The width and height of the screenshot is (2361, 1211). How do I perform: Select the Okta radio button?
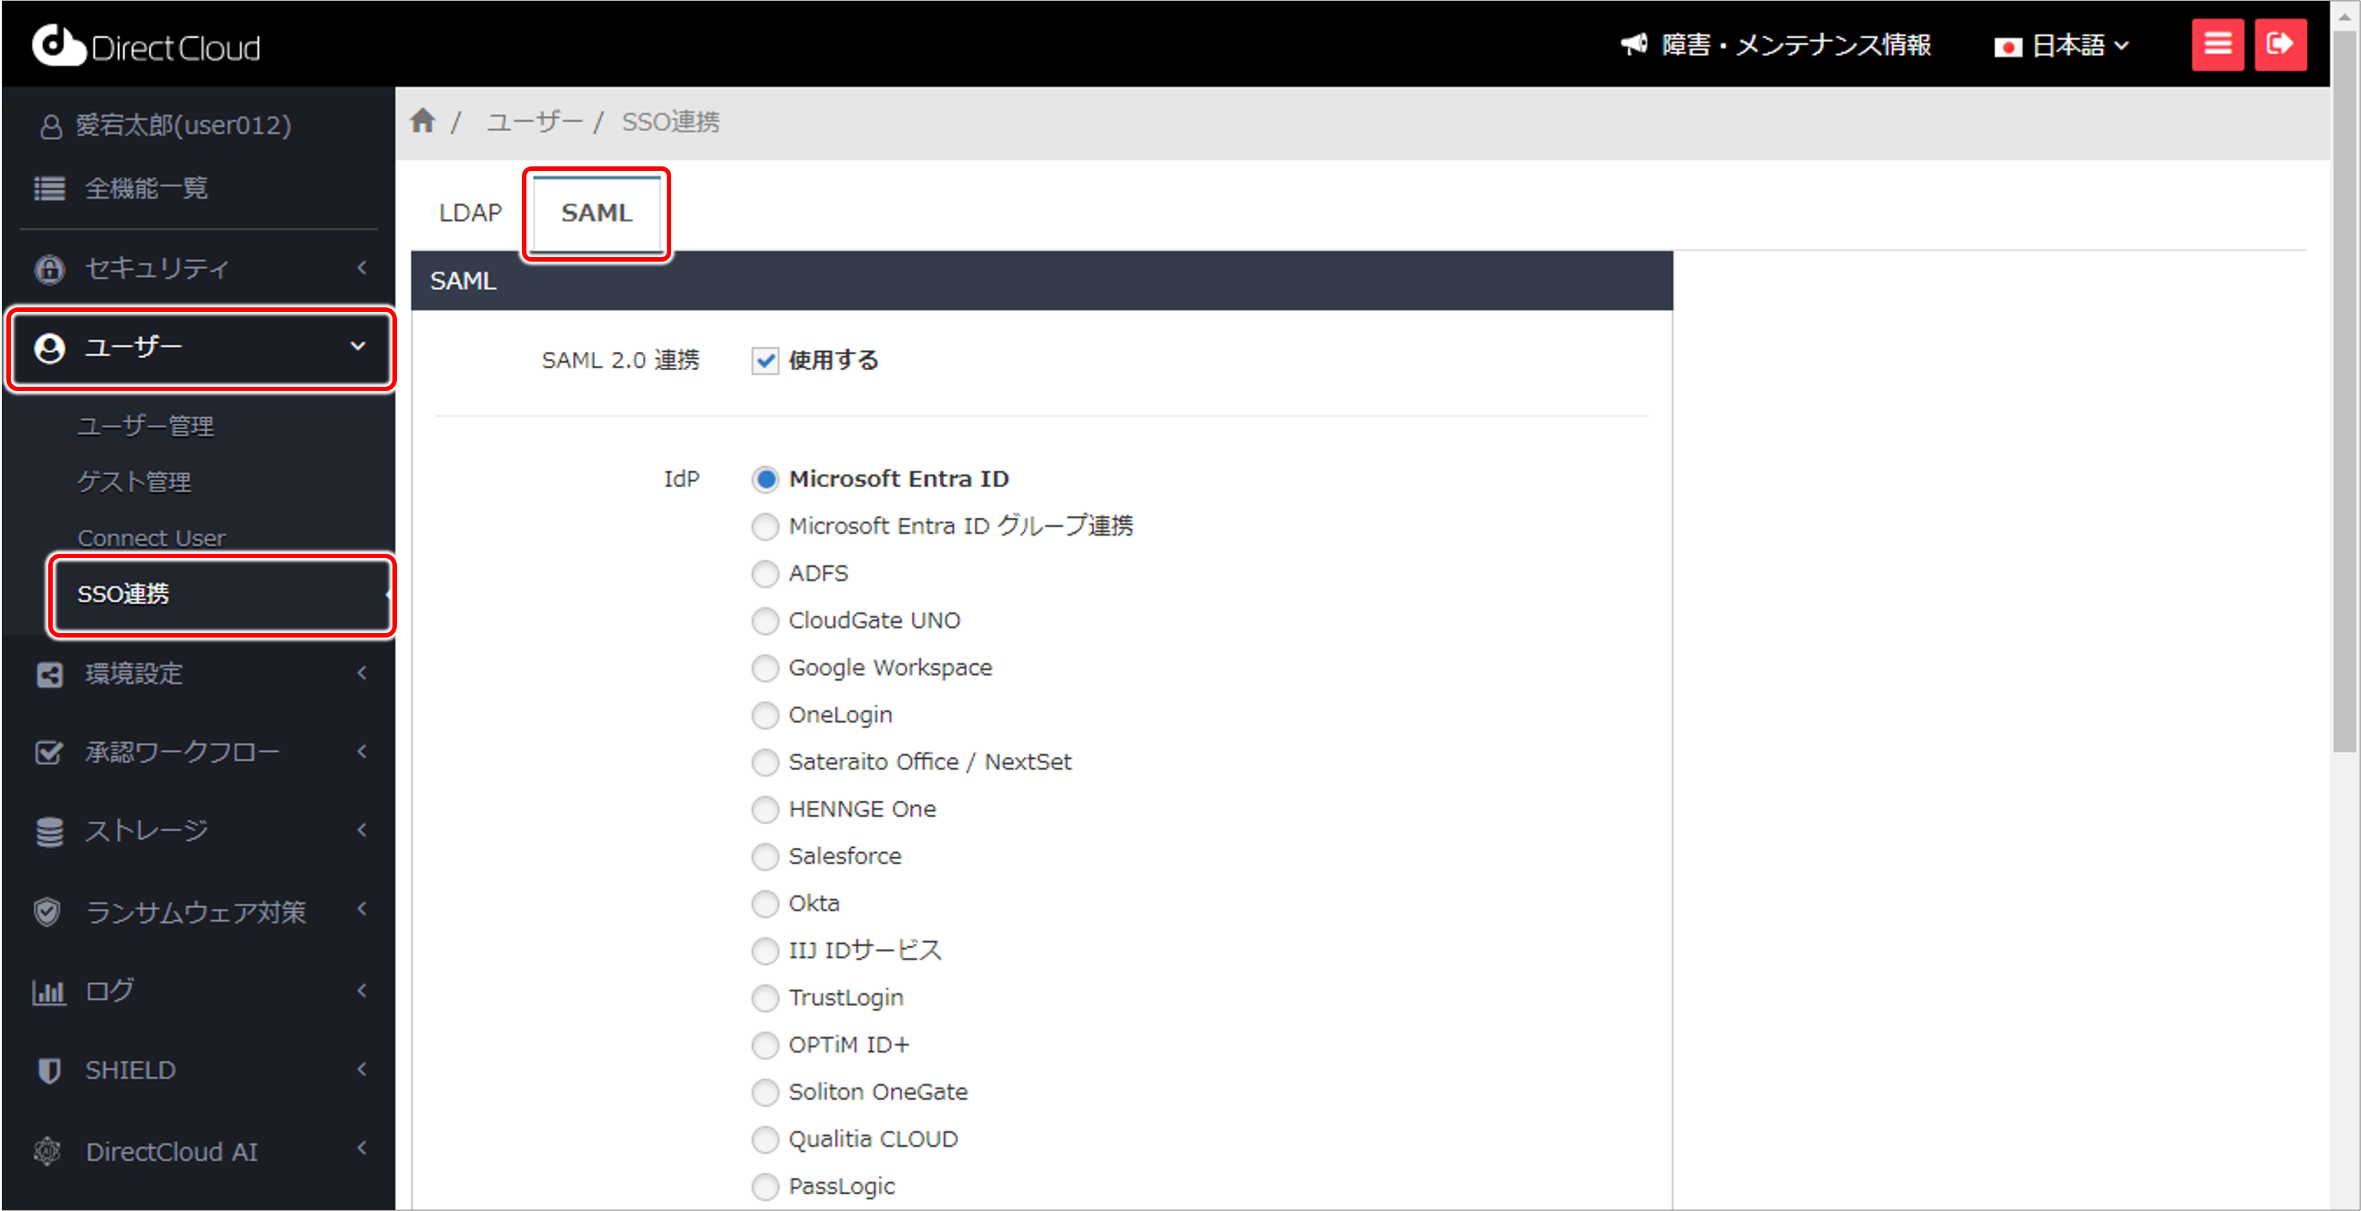click(x=766, y=904)
